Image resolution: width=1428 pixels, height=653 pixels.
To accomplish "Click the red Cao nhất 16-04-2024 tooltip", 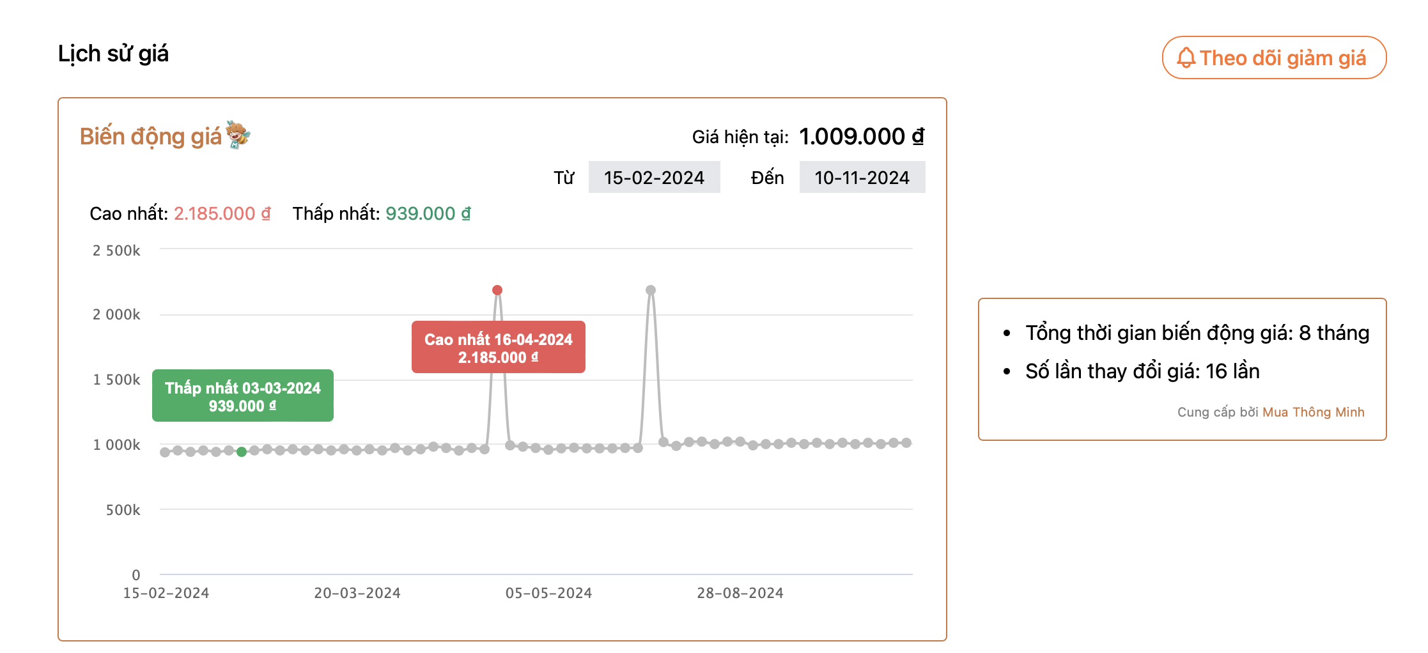I will point(498,347).
